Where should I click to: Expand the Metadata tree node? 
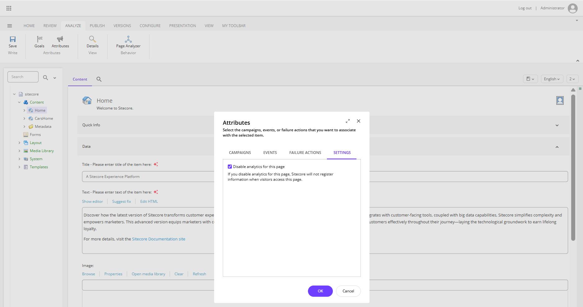[24, 127]
